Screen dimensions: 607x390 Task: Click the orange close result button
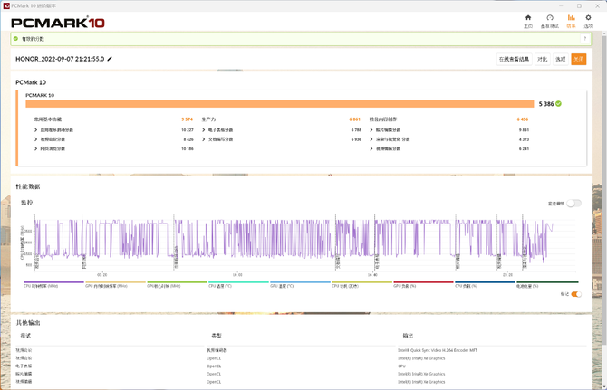578,59
